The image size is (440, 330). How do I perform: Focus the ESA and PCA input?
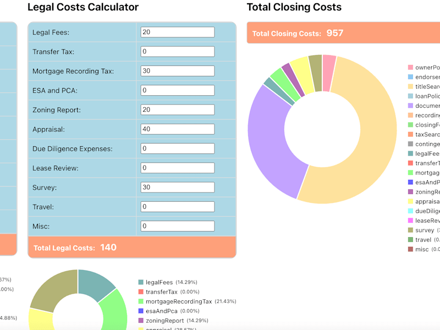[177, 90]
